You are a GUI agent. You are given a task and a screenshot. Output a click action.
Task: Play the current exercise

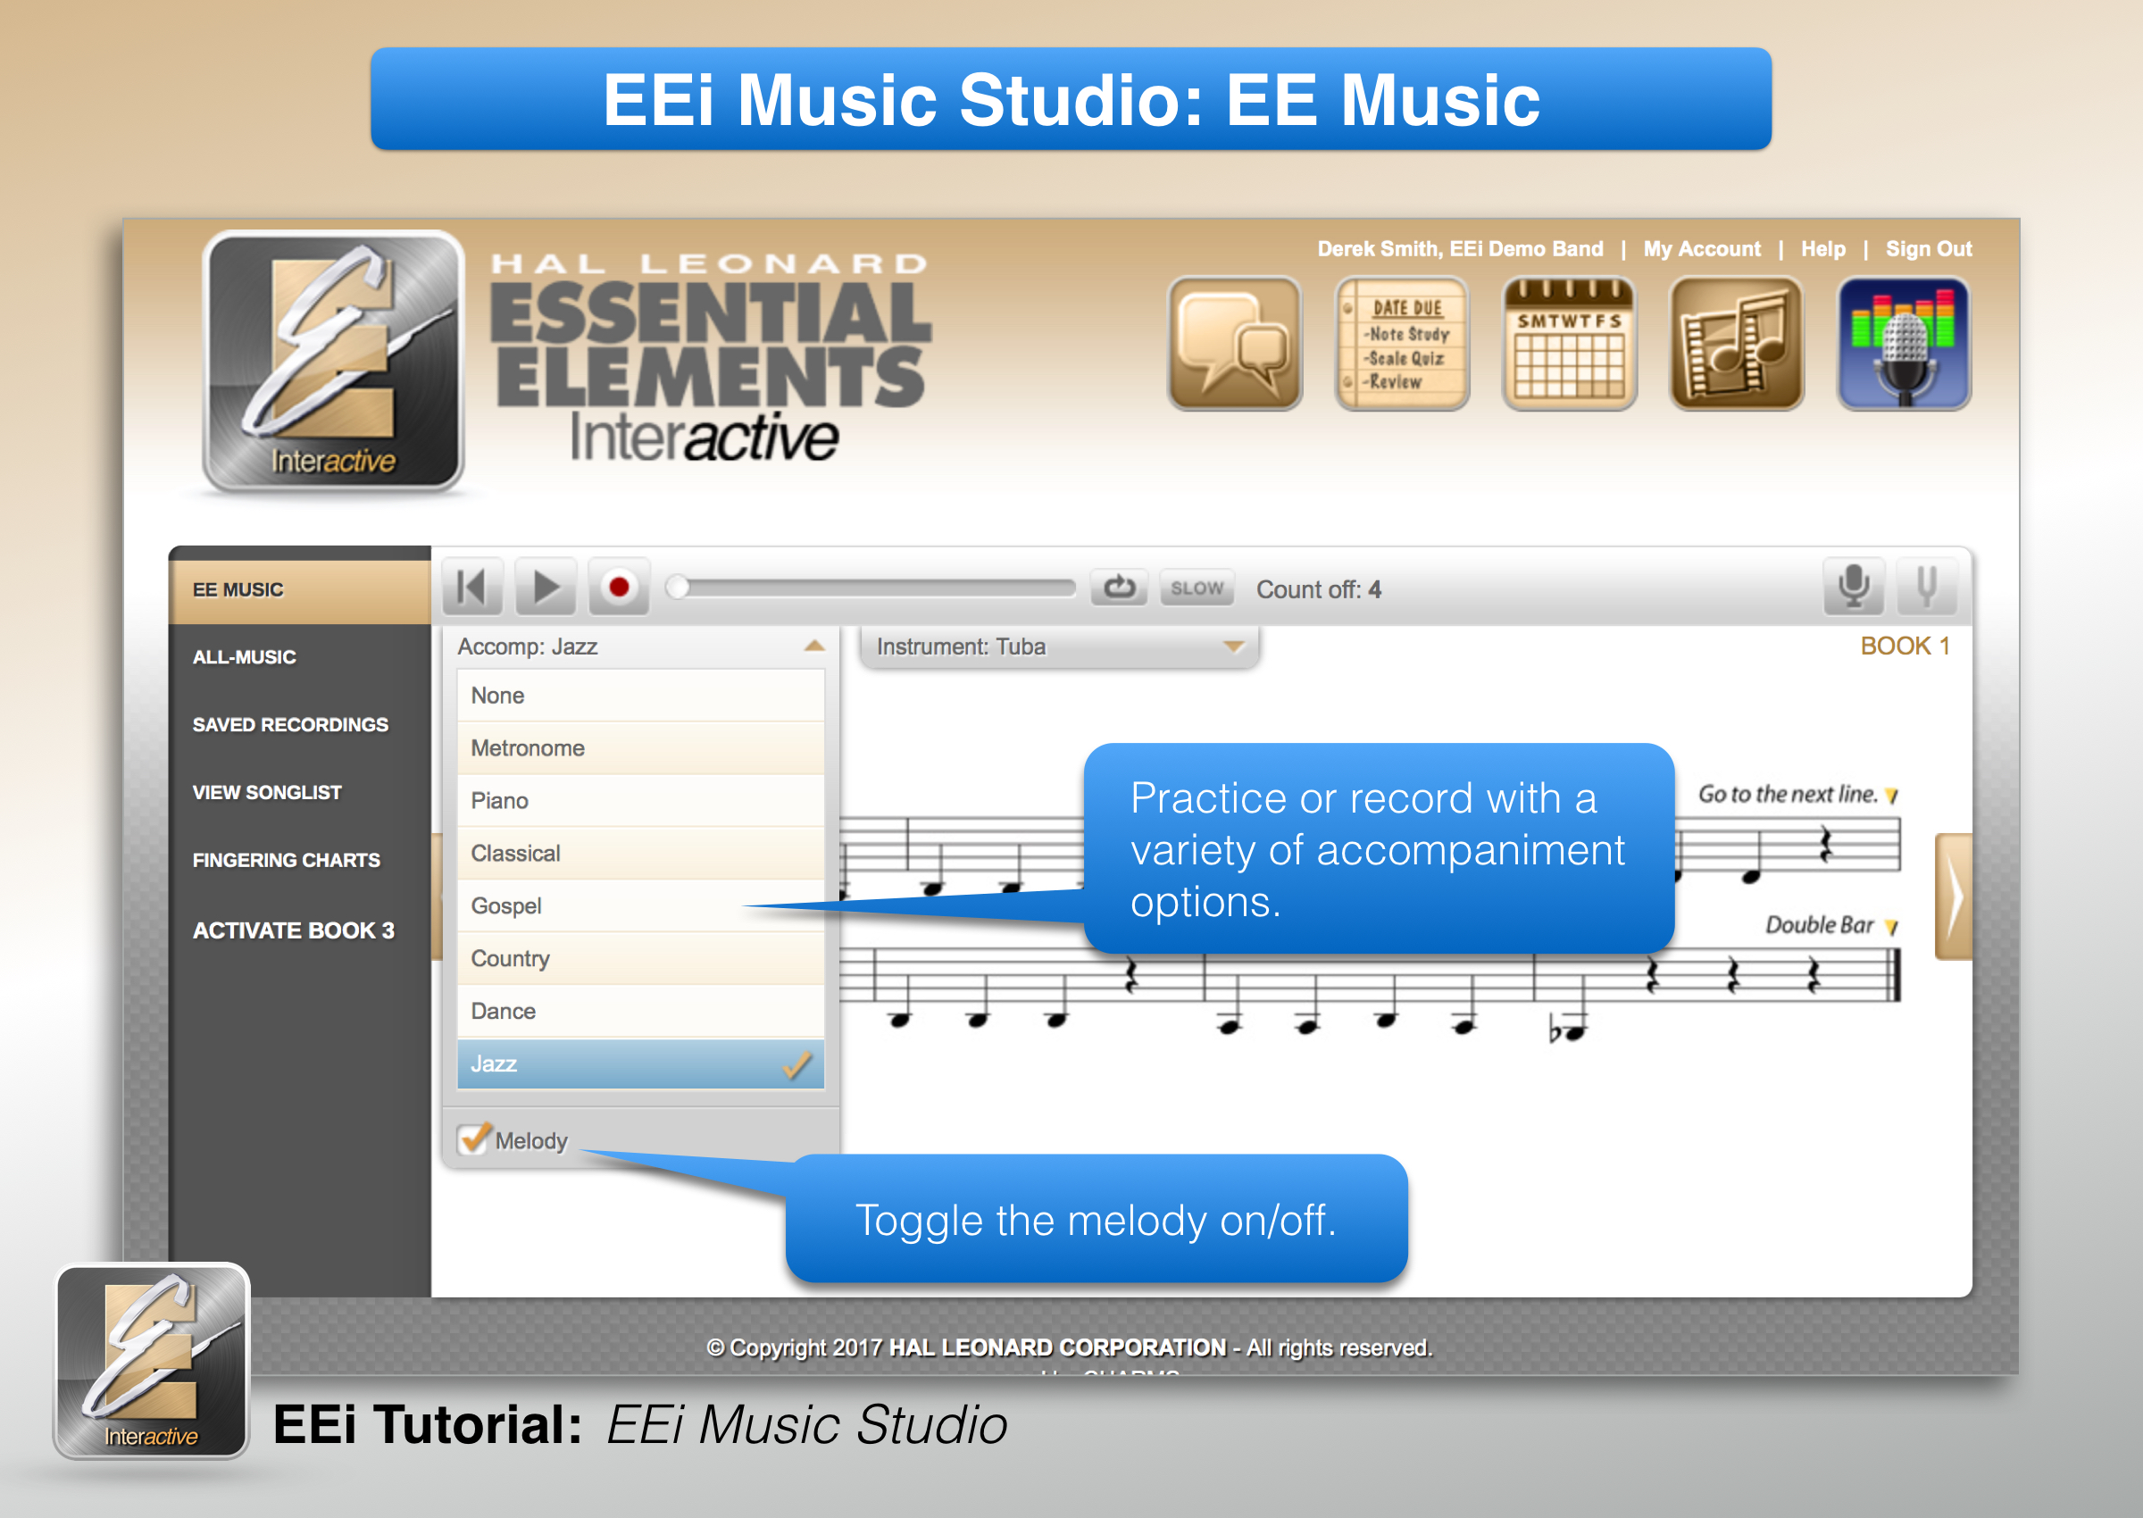(546, 587)
